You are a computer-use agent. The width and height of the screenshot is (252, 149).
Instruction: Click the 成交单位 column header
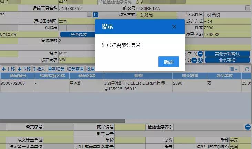point(224,76)
